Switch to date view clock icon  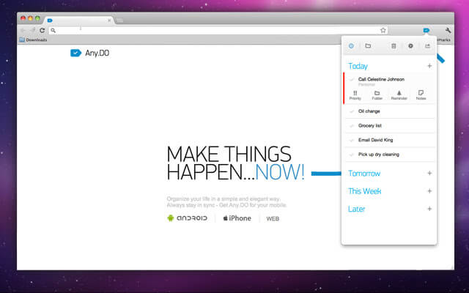(x=351, y=45)
